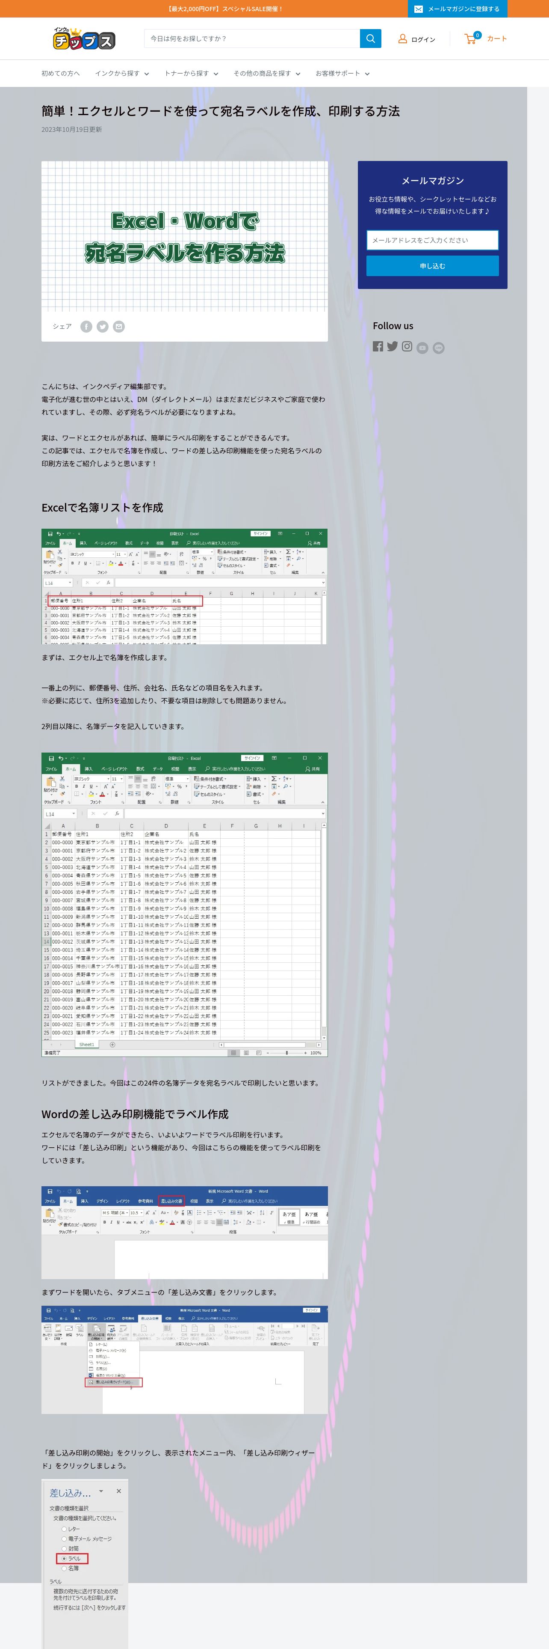The image size is (549, 1649).
Task: Toggle Bold in larger Excel screenshot ribbon
Action: coord(77,786)
